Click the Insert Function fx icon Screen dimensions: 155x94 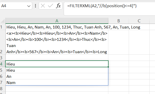pos(58,6)
